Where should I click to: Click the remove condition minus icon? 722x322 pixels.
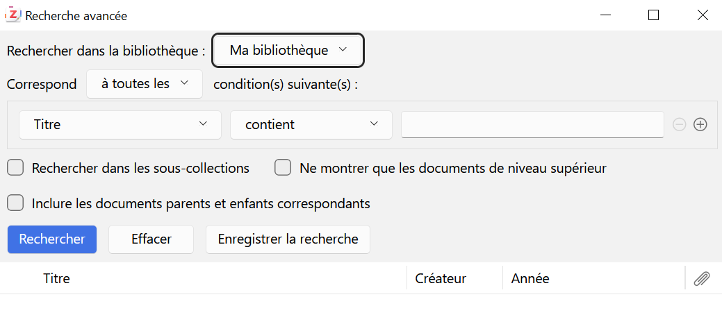[x=680, y=125]
